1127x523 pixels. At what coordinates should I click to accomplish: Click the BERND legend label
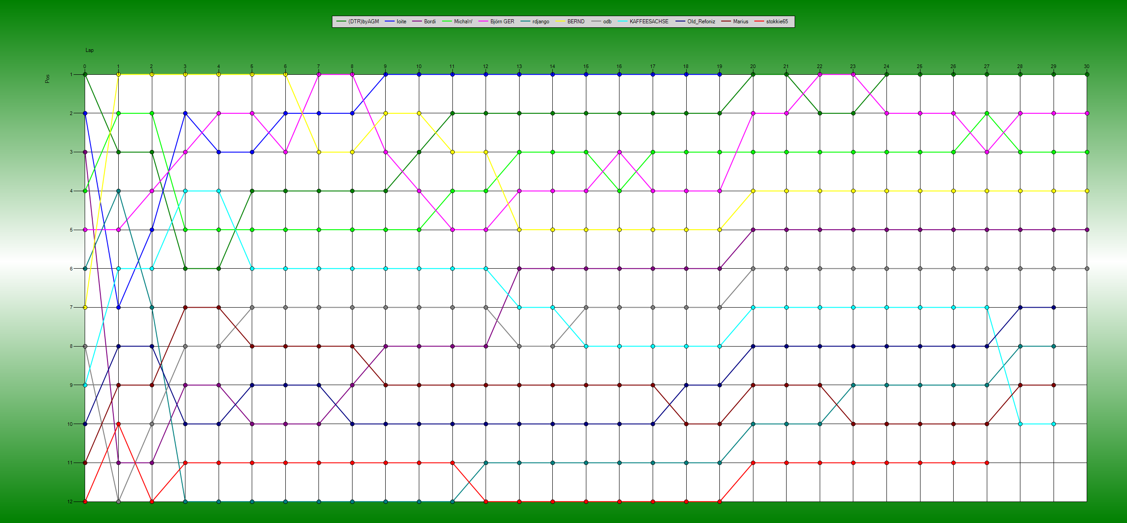576,21
